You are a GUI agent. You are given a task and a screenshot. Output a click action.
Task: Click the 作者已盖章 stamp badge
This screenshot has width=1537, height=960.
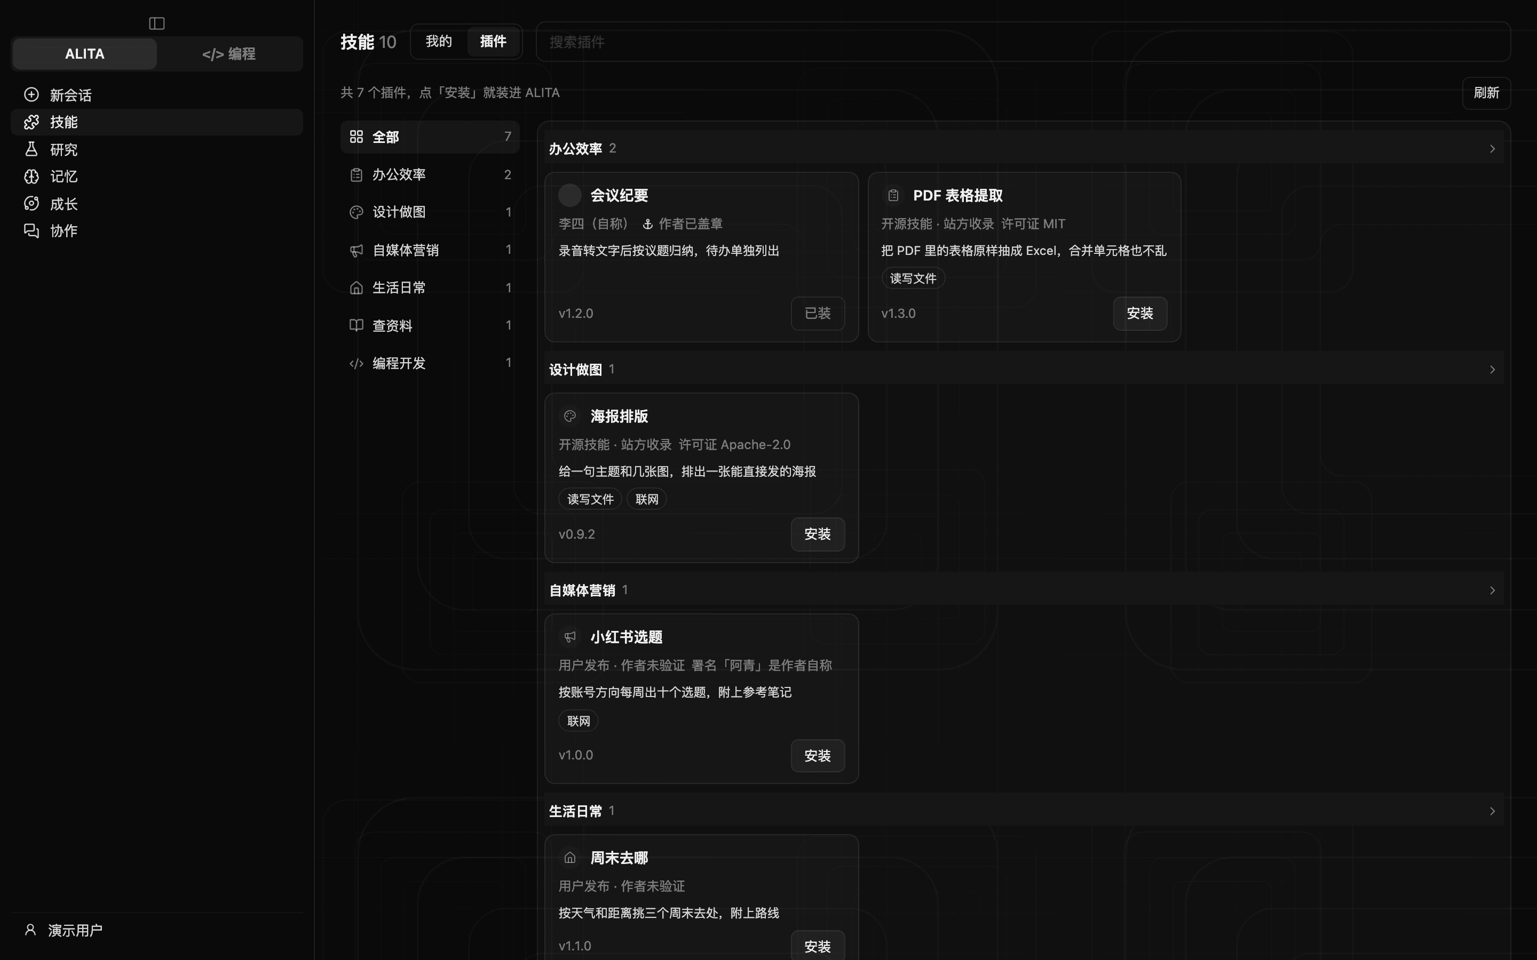point(683,223)
